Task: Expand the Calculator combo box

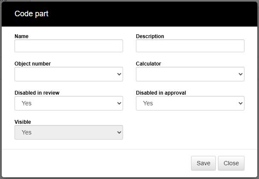Action: (x=190, y=74)
